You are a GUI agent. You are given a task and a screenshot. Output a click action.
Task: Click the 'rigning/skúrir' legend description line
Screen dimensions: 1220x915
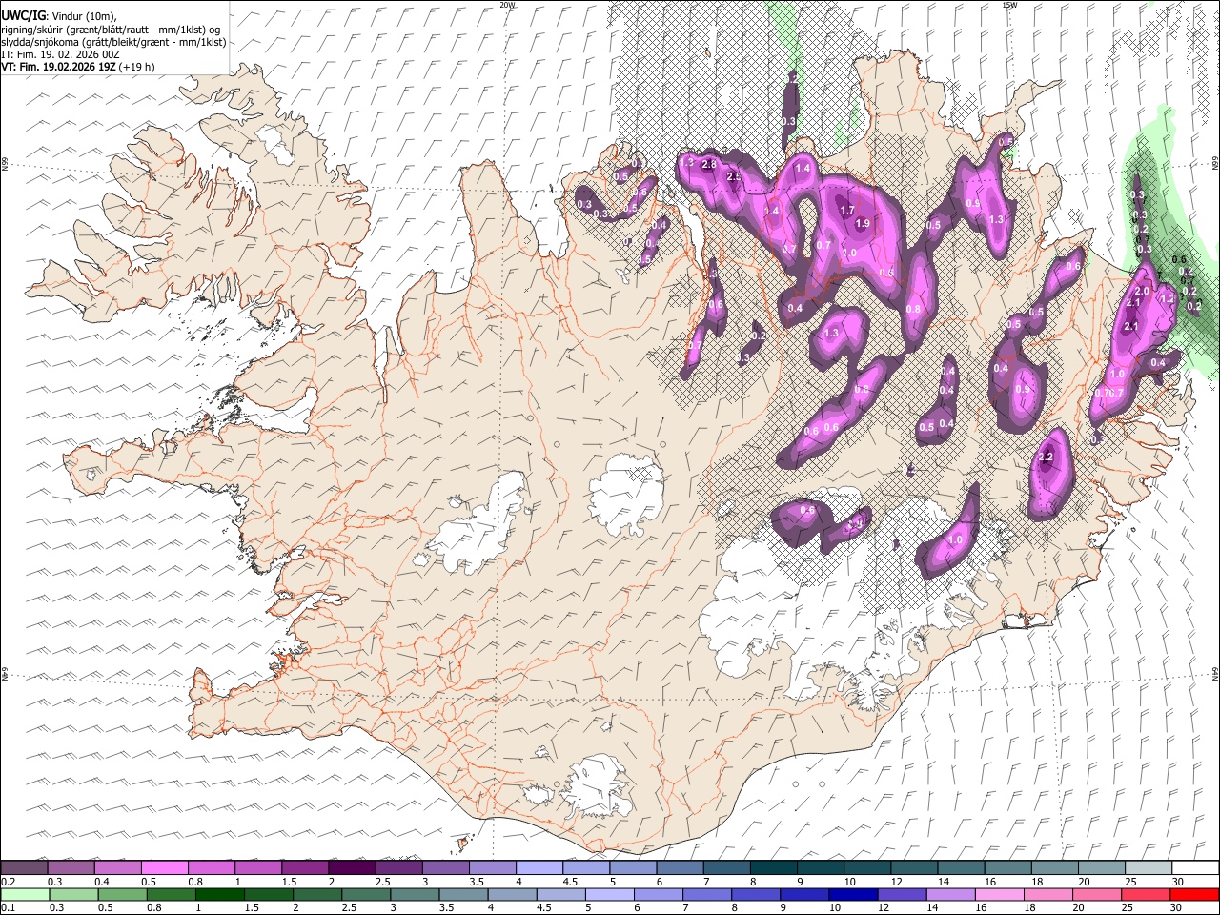[112, 30]
